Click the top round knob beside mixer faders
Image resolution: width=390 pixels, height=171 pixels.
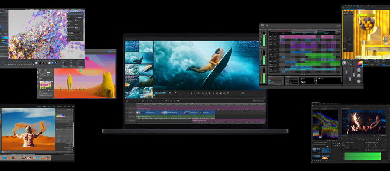point(359,70)
